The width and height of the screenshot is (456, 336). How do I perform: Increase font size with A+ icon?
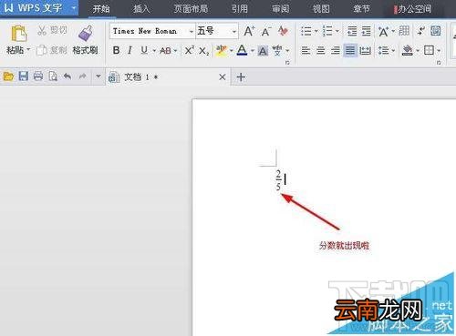tap(249, 31)
